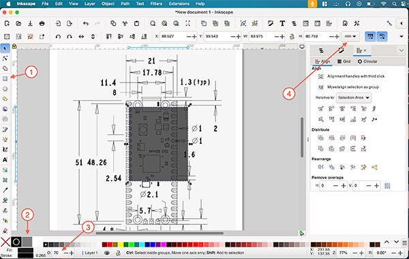
Task: Decrease opacity with minus button
Action: [x=66, y=253]
